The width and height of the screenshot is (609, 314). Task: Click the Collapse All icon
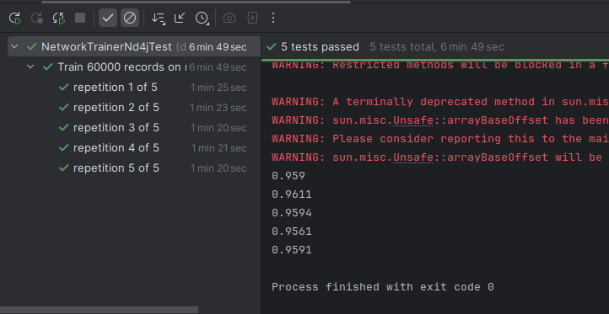tap(180, 18)
